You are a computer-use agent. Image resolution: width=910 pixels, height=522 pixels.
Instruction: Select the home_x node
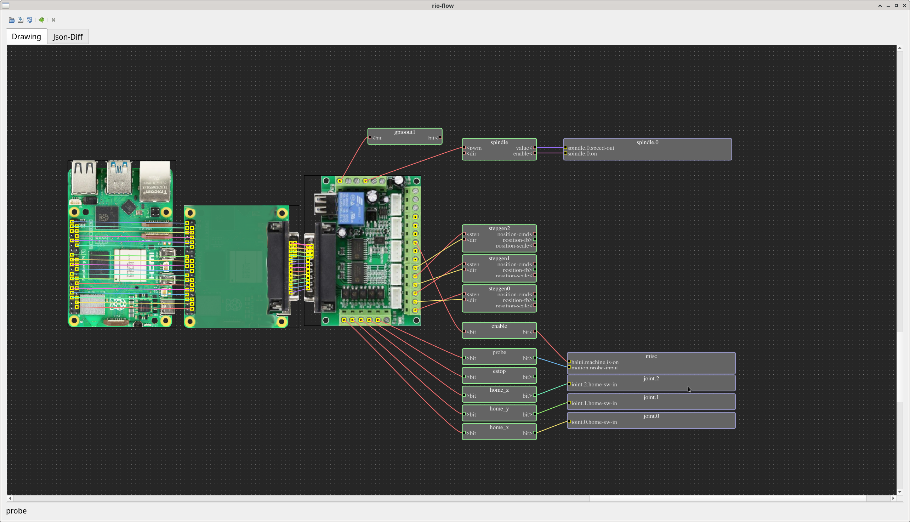tap(499, 428)
